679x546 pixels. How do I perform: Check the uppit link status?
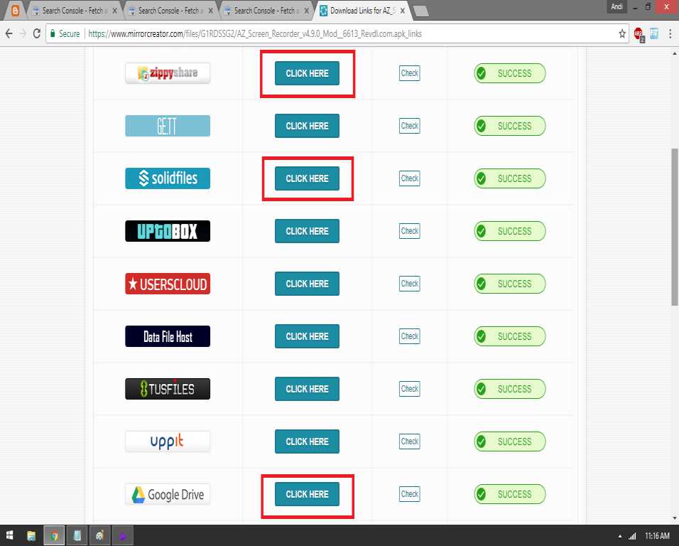[409, 441]
